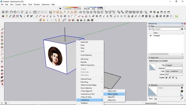
Task: Activate the Pan hand tool
Action: pos(7,16)
